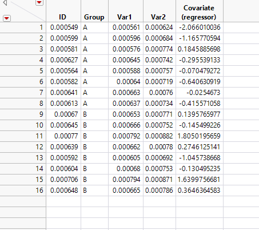The image size is (259, 230).
Task: Select row number 8
Action: (23, 104)
